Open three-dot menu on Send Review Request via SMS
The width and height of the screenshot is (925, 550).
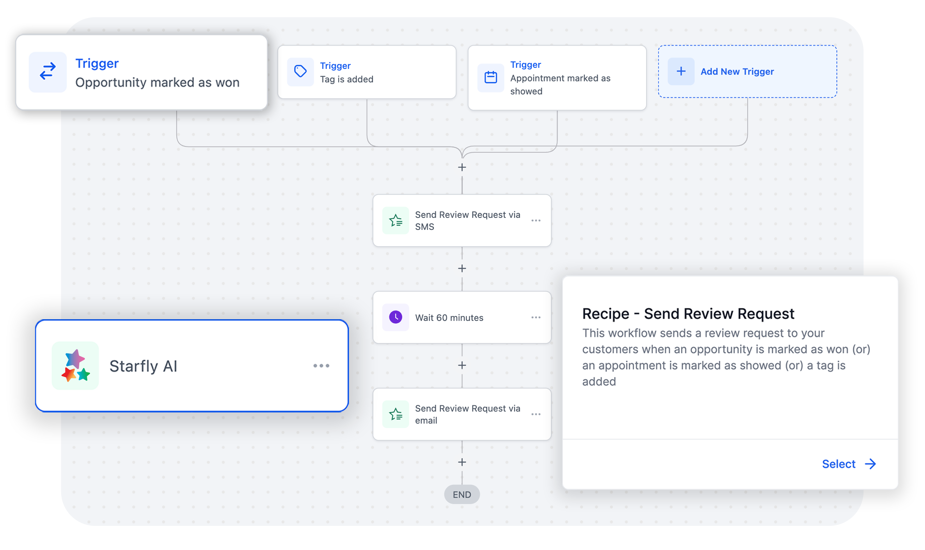535,220
